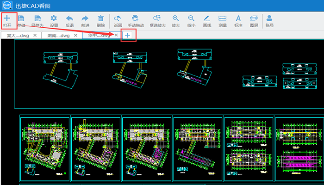The height and width of the screenshot is (185, 324).
Task: Select the 画线 (Draw Line) tool
Action: point(207,18)
